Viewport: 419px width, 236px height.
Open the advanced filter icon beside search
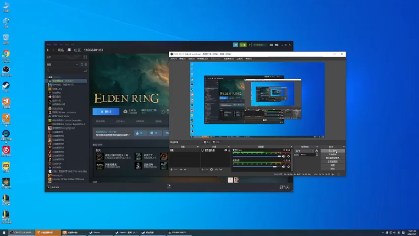85,71
